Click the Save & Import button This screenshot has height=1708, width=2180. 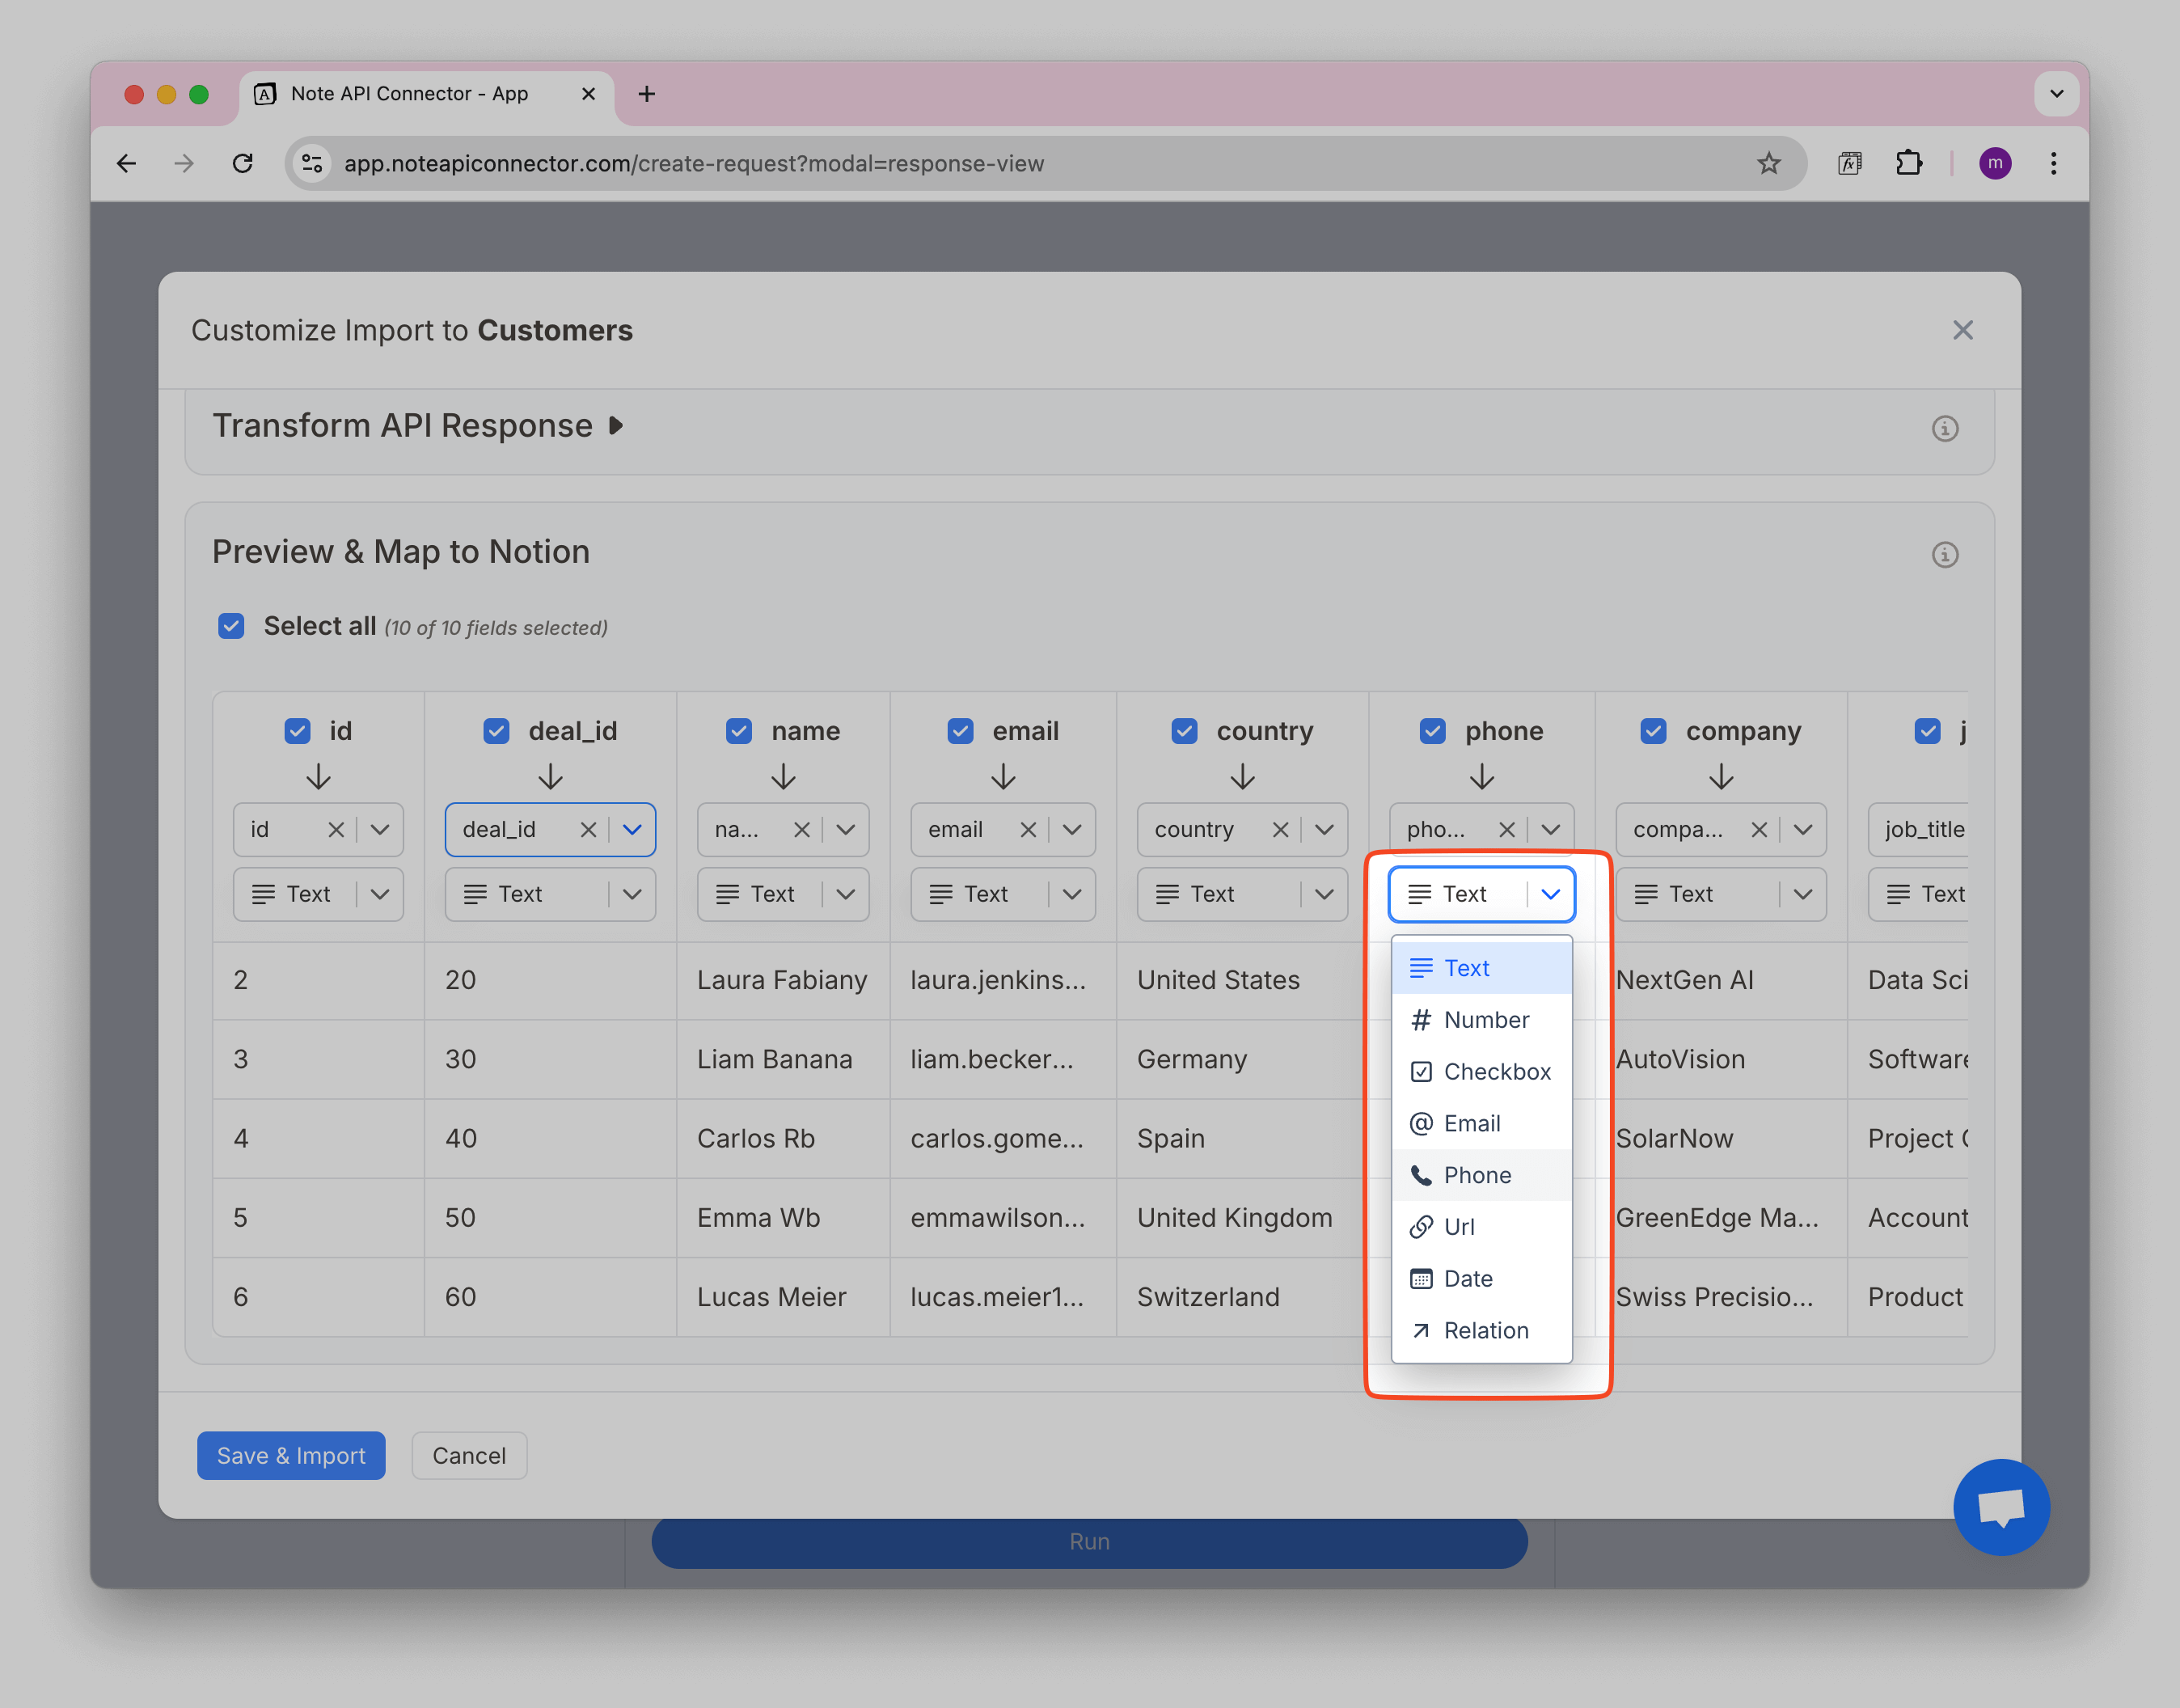pyautogui.click(x=291, y=1455)
